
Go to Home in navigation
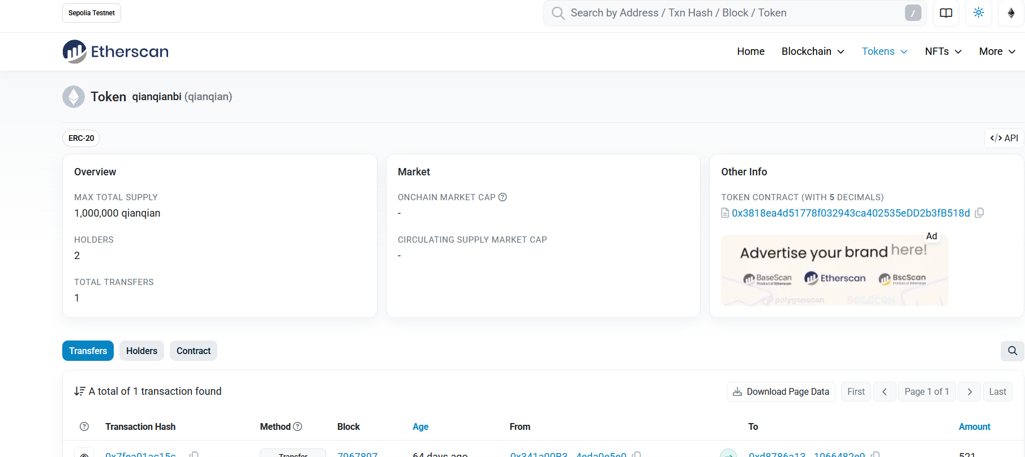click(x=750, y=51)
